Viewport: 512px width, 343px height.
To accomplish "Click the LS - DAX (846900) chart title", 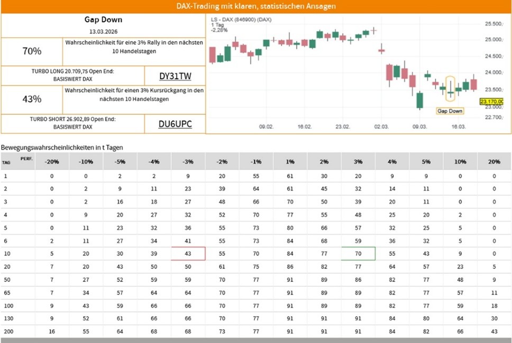I will click(x=241, y=19).
